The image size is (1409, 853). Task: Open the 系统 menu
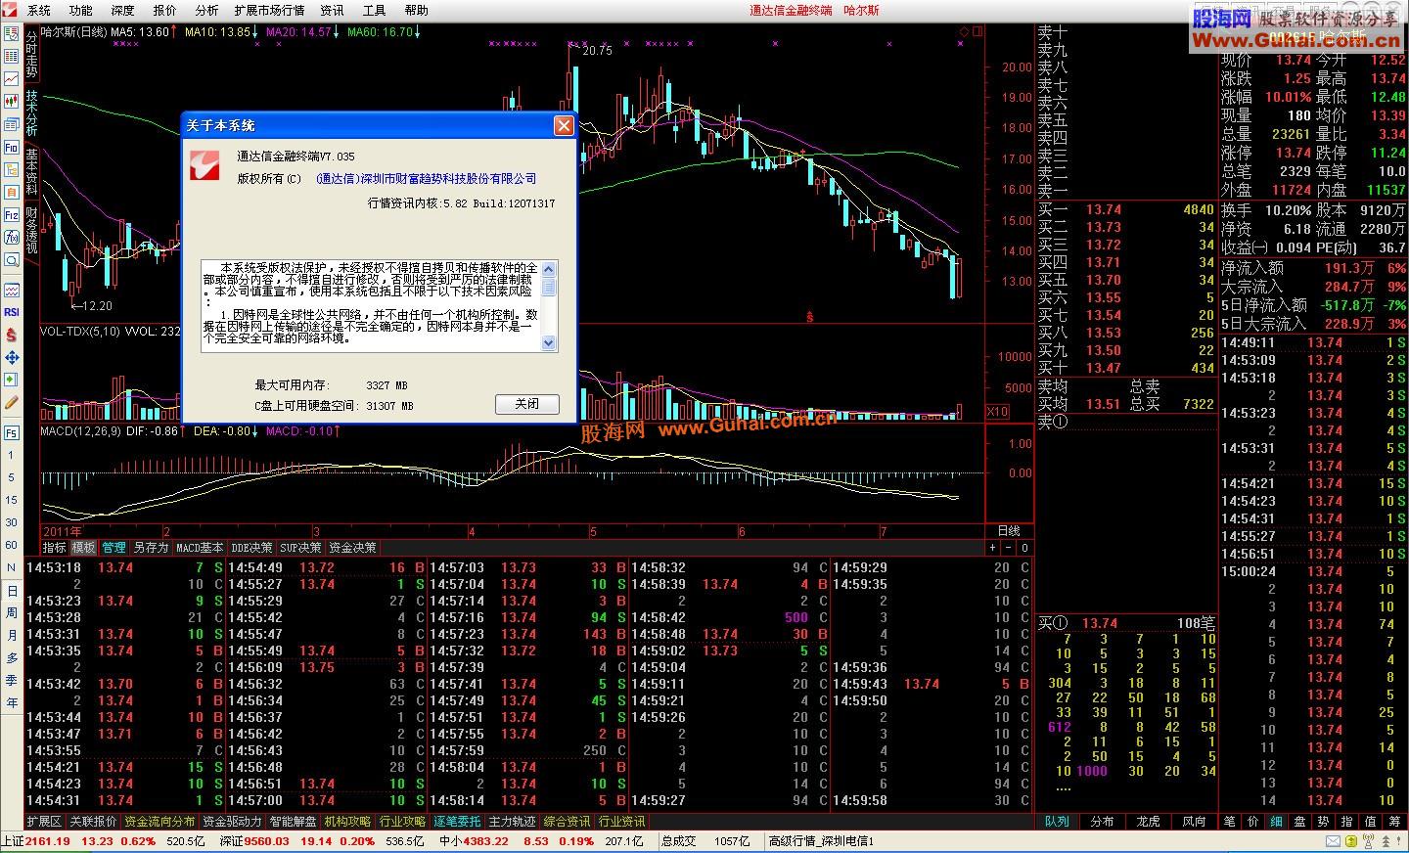[x=39, y=10]
